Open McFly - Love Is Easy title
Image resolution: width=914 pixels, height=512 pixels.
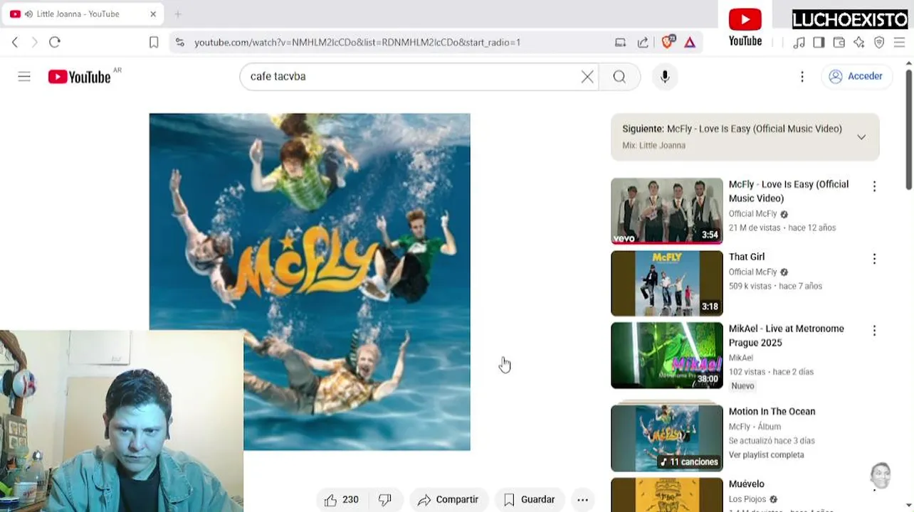(x=789, y=191)
